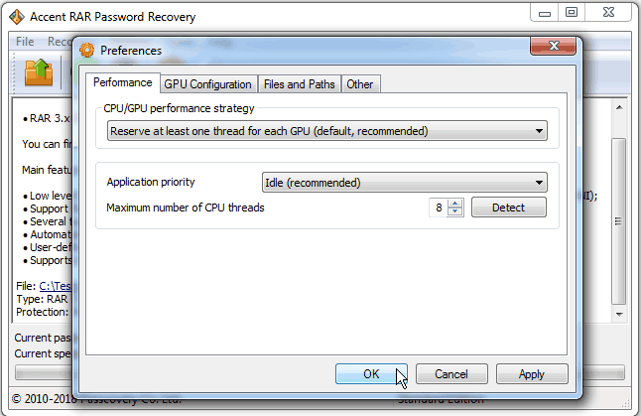
Task: Click the Preferences gear icon in dialog title
Action: [x=86, y=51]
